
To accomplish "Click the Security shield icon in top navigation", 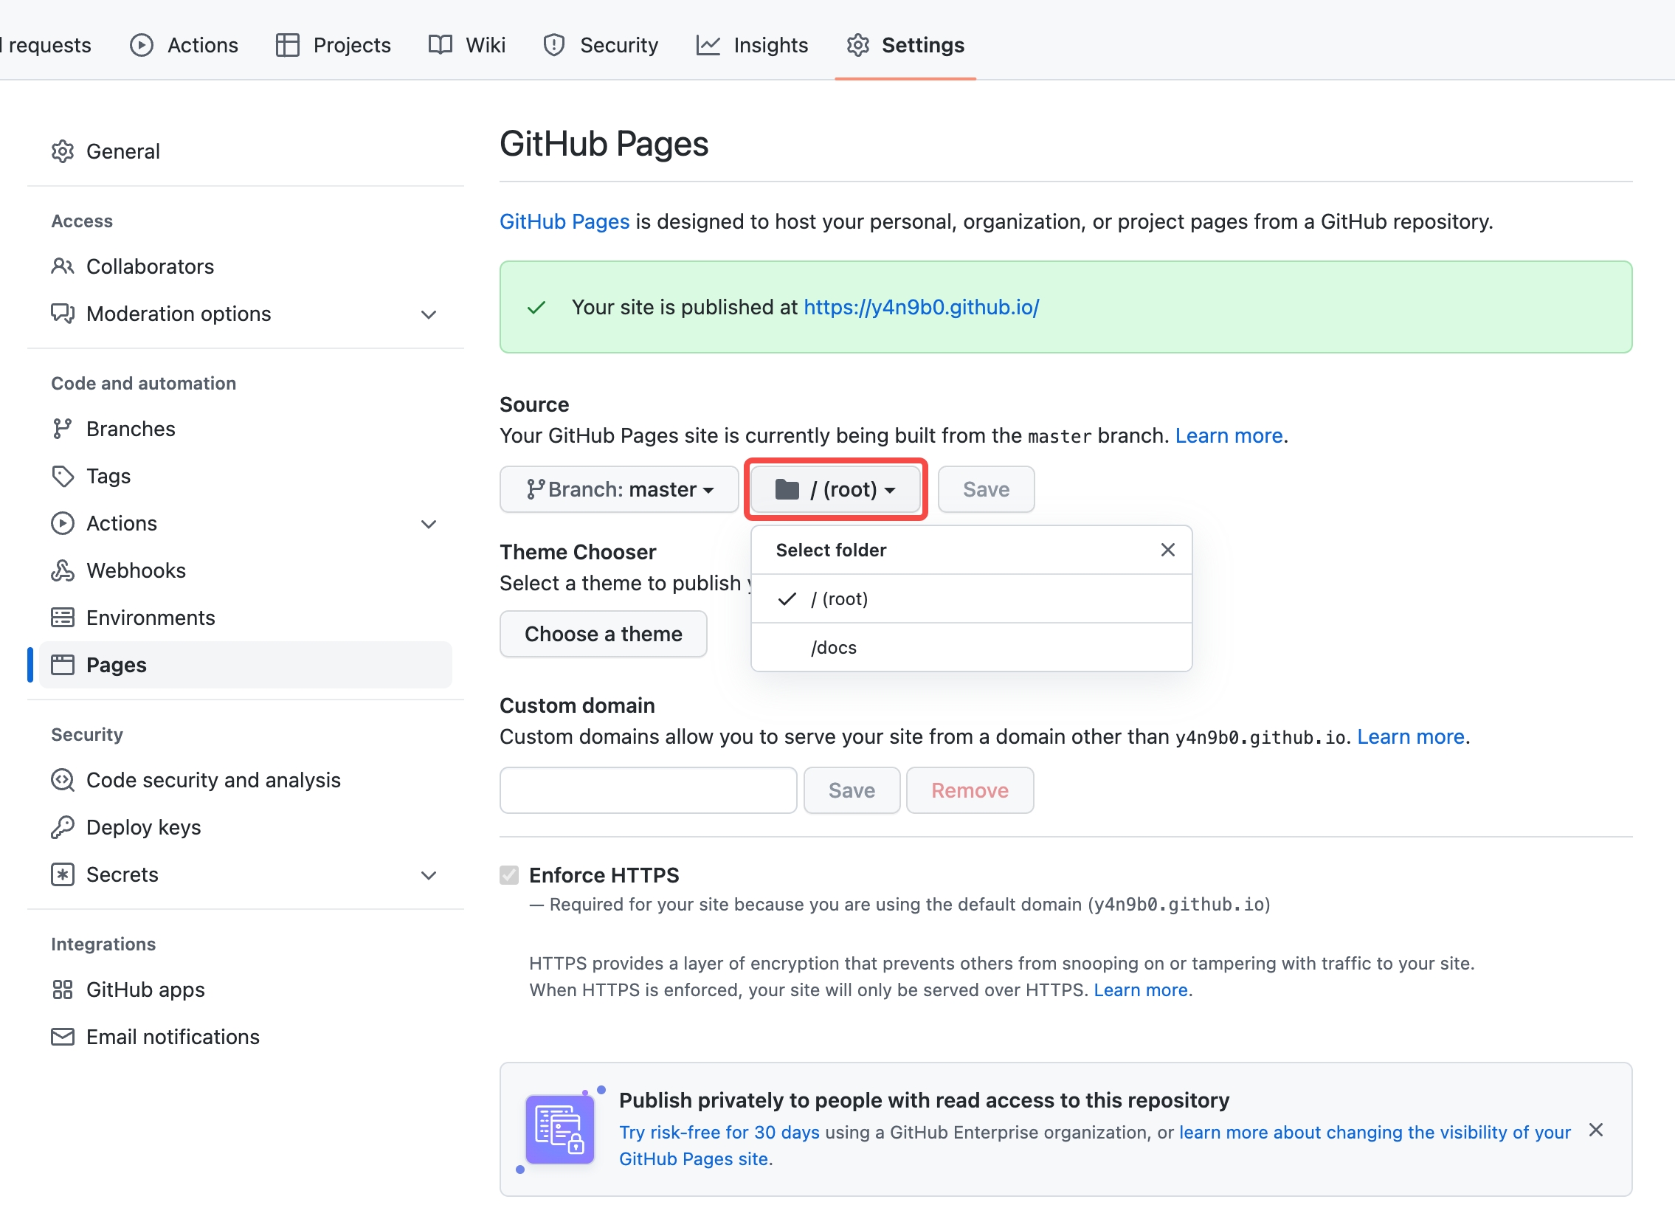I will (554, 46).
